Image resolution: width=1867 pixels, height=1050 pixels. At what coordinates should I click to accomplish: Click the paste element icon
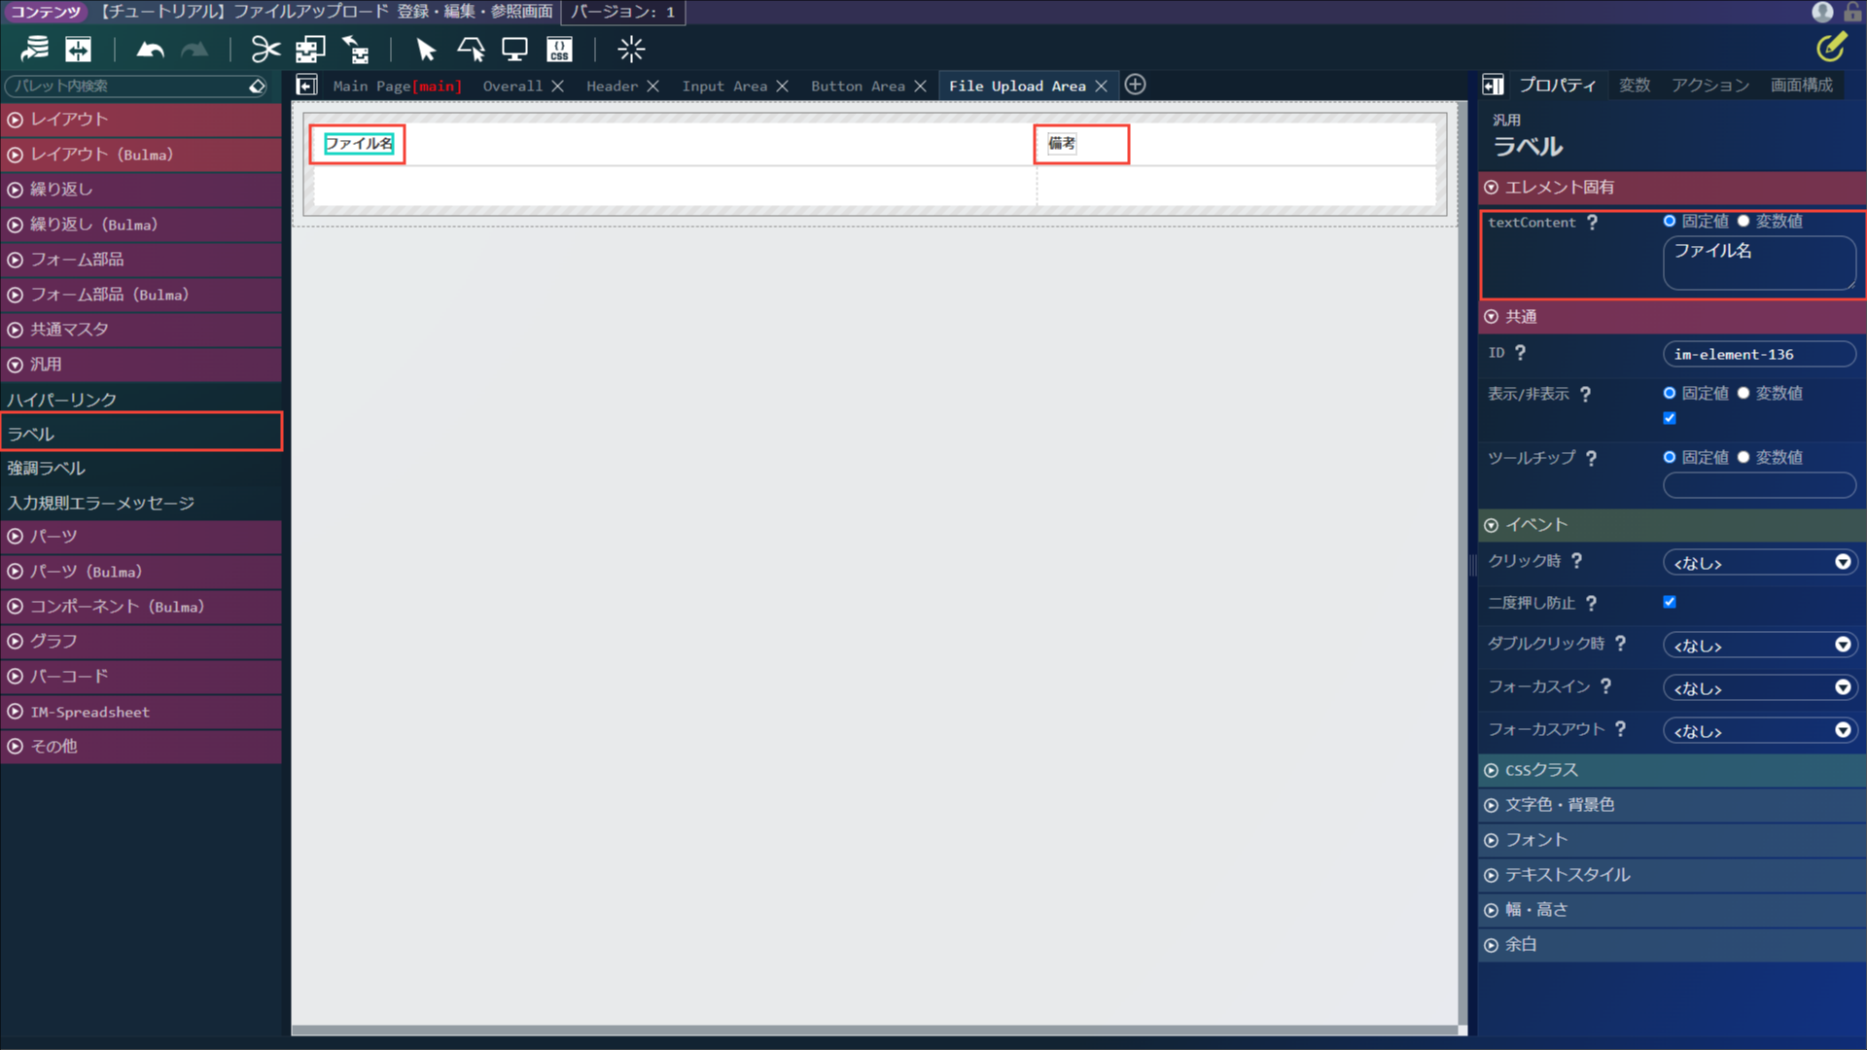(x=356, y=49)
